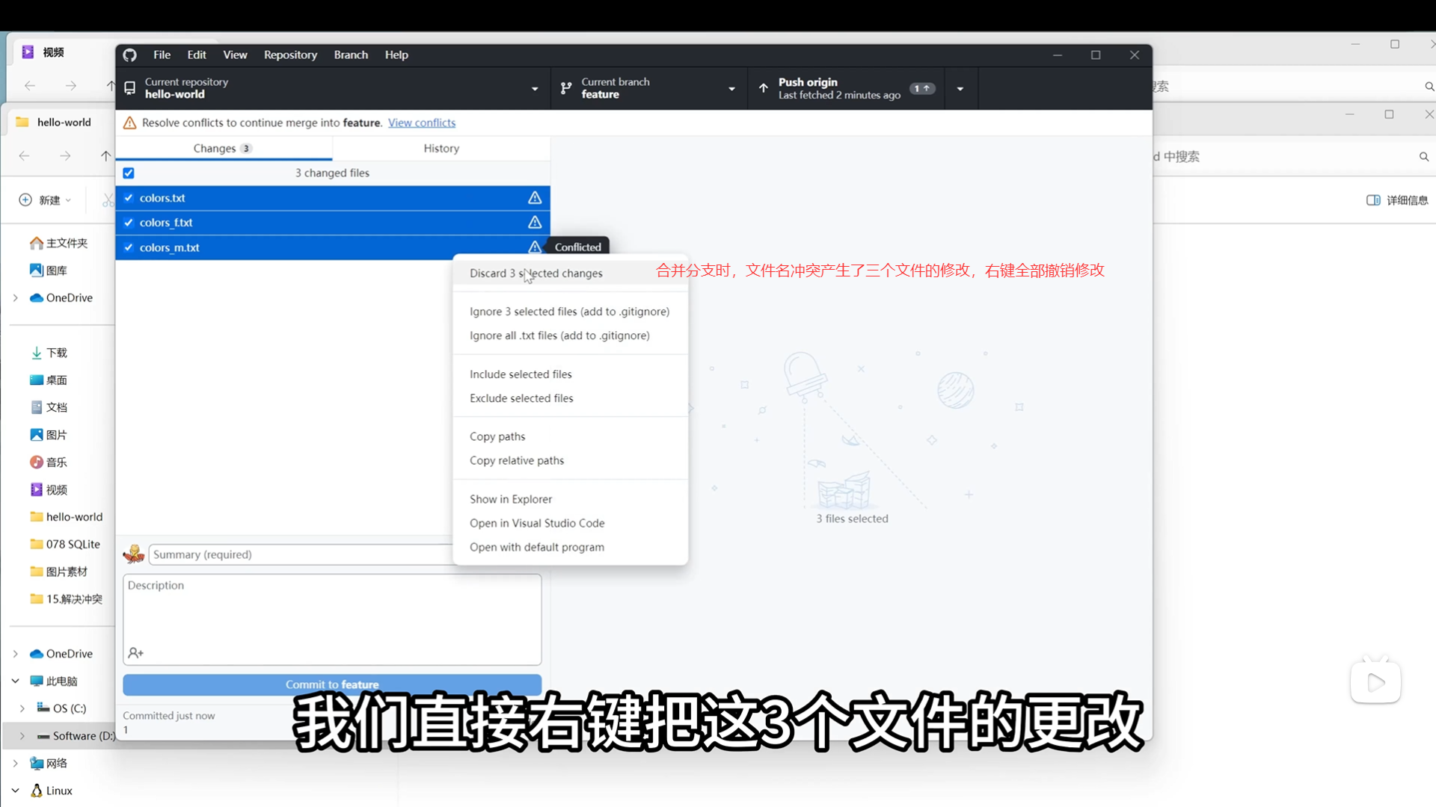
Task: Switch to the History tab
Action: coord(441,148)
